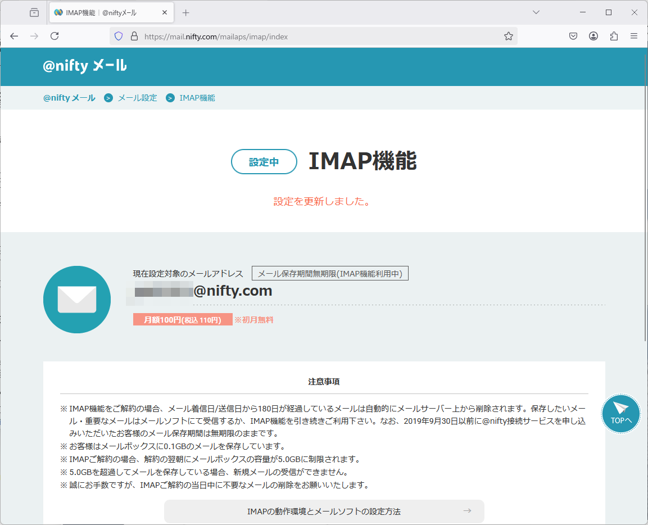Open IMAPの動作環境とメールソフトの設定方法 button
The image size is (648, 525).
point(324,512)
